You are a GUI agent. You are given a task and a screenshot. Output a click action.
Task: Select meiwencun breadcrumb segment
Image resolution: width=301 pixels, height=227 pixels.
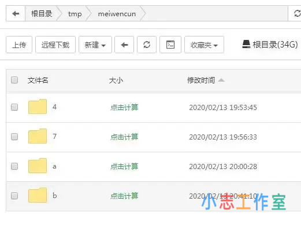[117, 14]
